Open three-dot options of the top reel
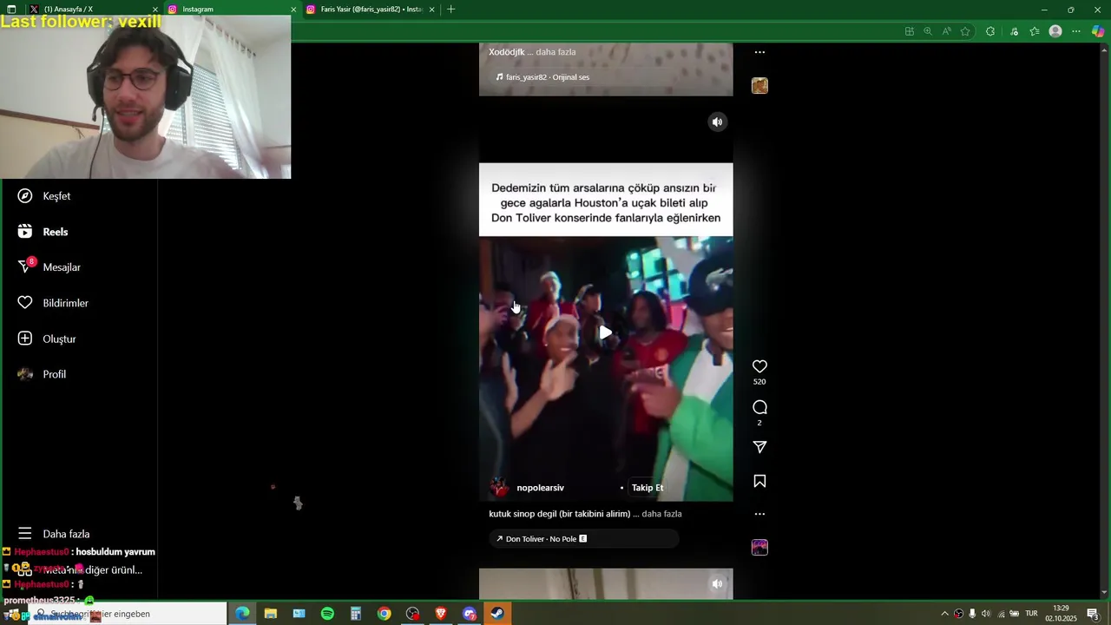Screen dimensions: 1111x625 click(x=759, y=52)
